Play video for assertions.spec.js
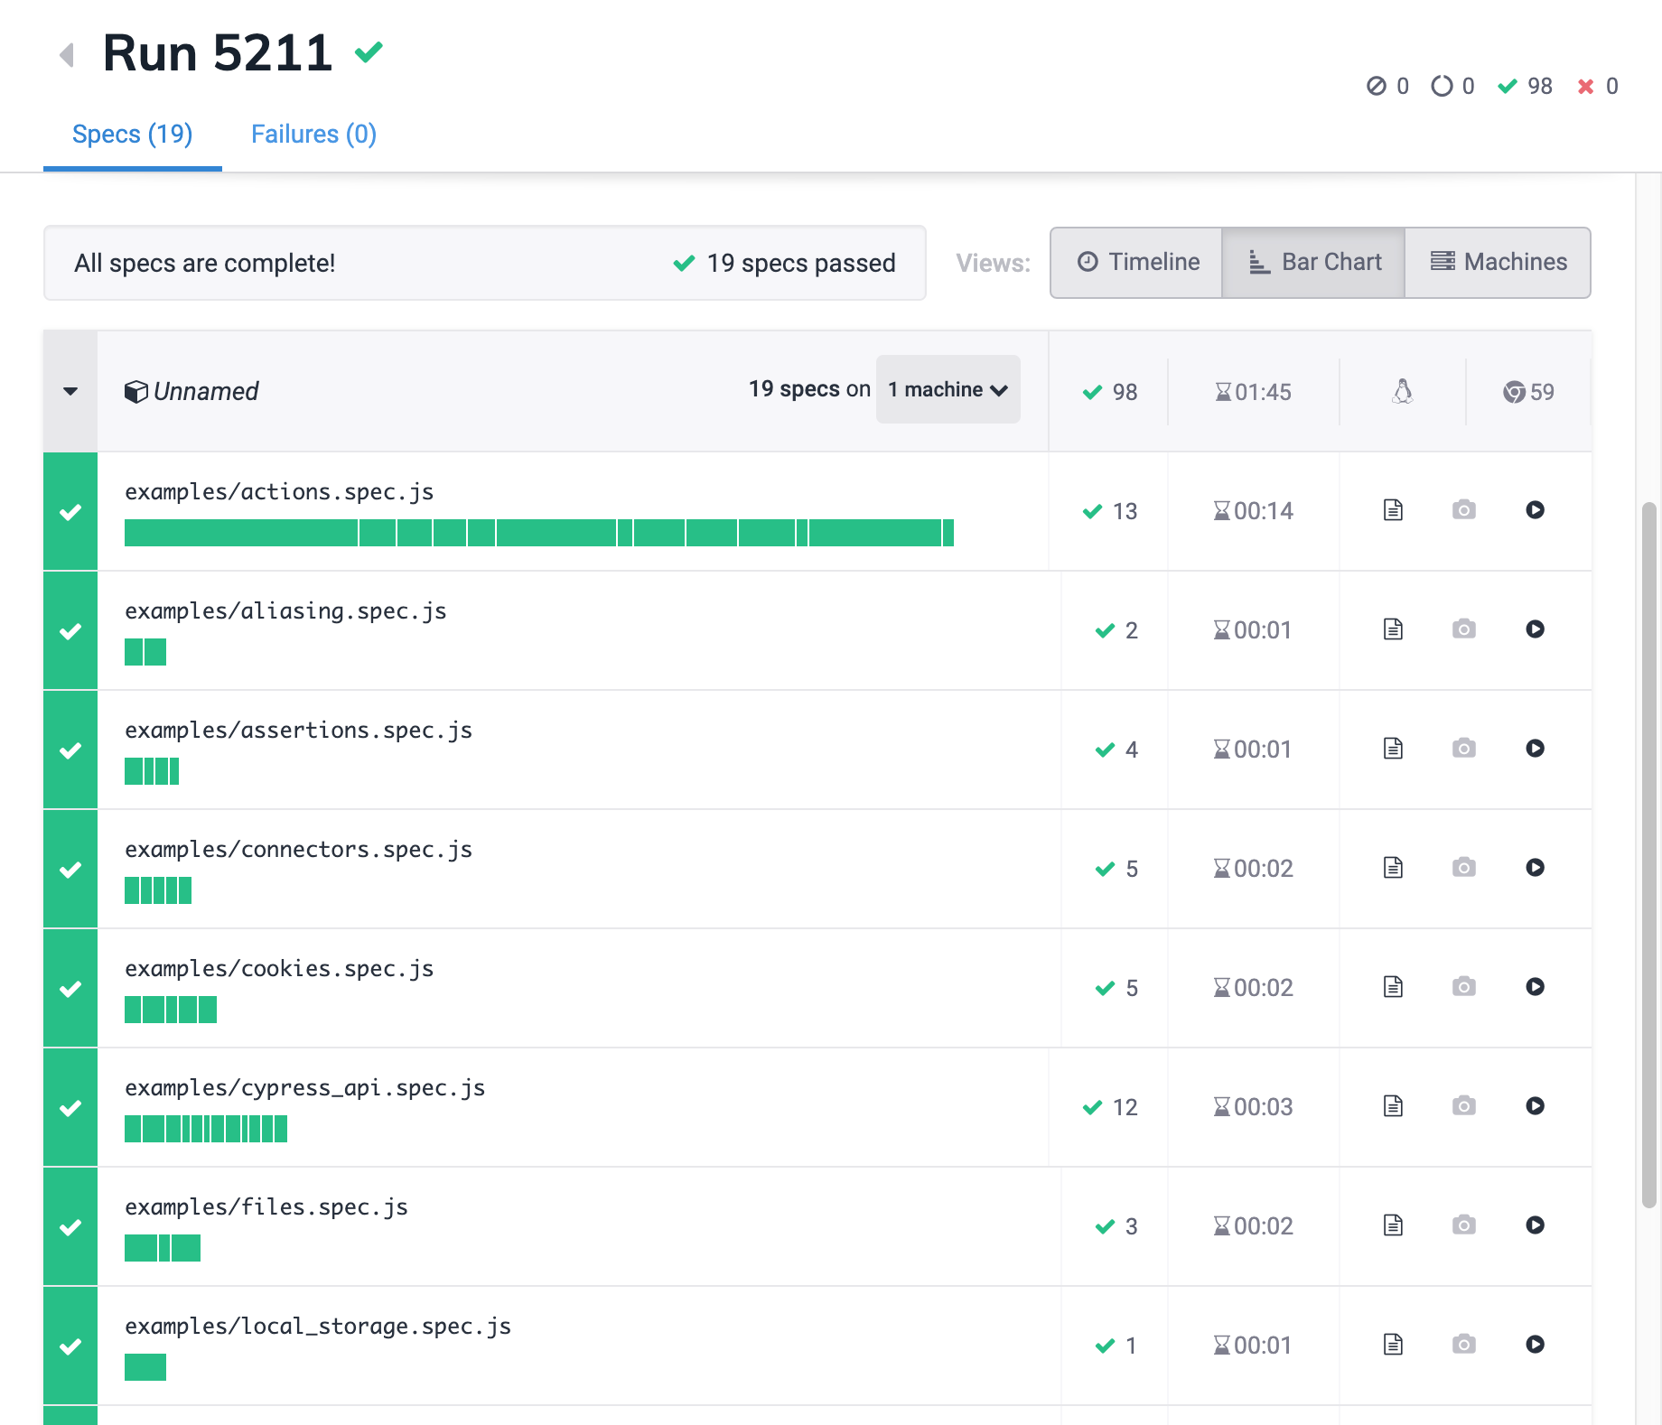The height and width of the screenshot is (1425, 1662). [x=1535, y=749]
